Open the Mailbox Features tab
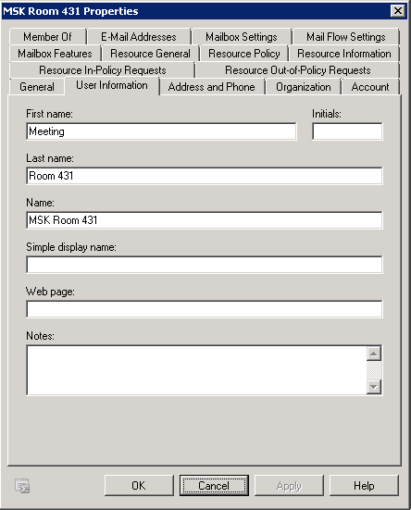 pos(55,54)
